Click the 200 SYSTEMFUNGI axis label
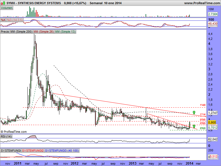The height and width of the screenshot is (166, 221). point(211,150)
